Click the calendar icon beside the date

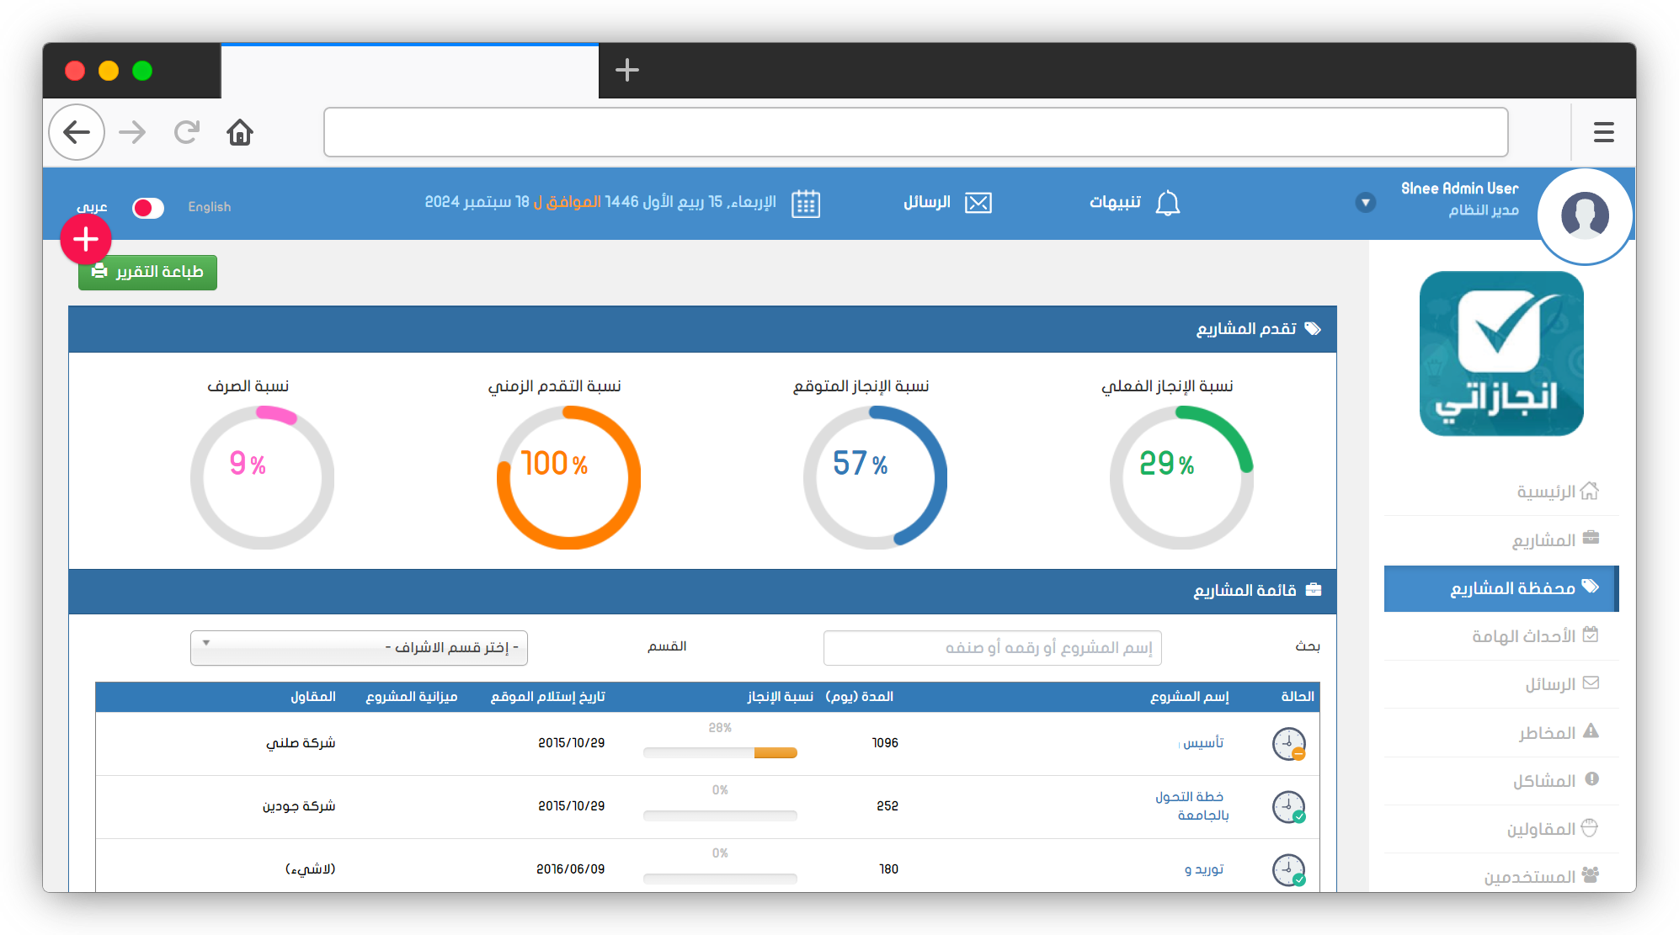pos(805,204)
